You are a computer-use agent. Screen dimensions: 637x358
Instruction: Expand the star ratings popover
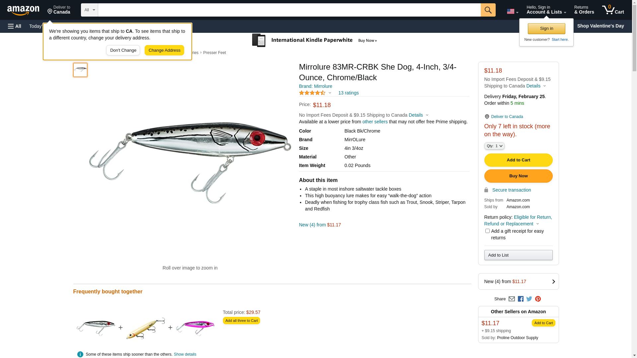click(x=315, y=93)
